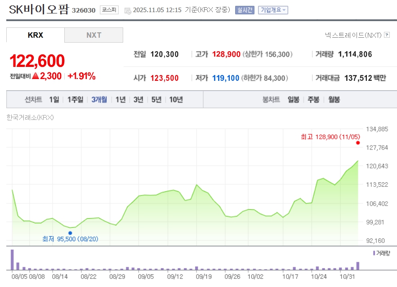Click the blue lowest-price marker dot
Screen dimensions: 397x287
pyautogui.click(x=70, y=233)
